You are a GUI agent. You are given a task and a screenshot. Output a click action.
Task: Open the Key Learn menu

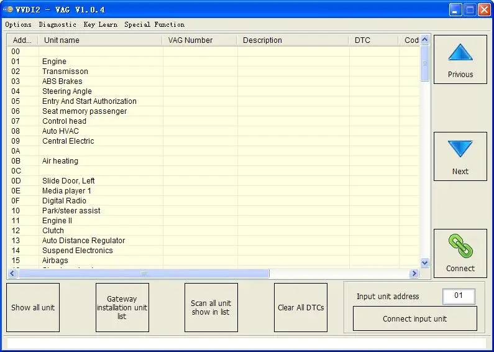(x=101, y=25)
